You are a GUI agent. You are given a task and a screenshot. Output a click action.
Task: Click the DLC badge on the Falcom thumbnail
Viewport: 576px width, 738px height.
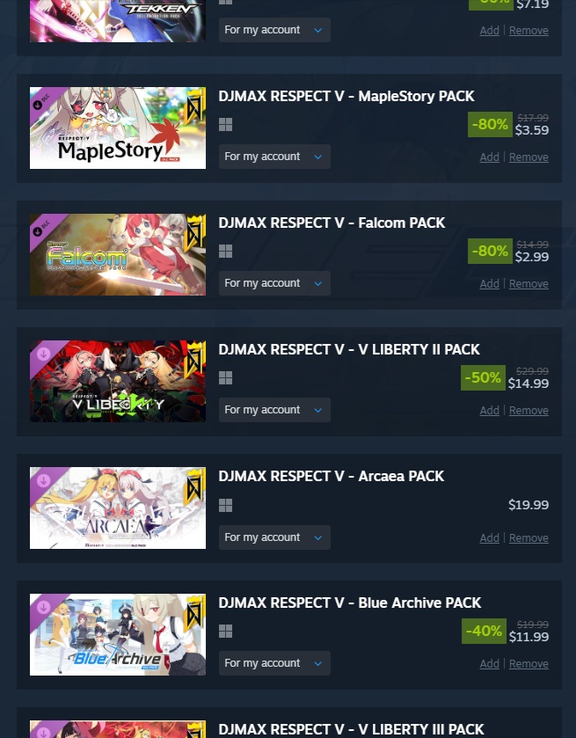[42, 227]
